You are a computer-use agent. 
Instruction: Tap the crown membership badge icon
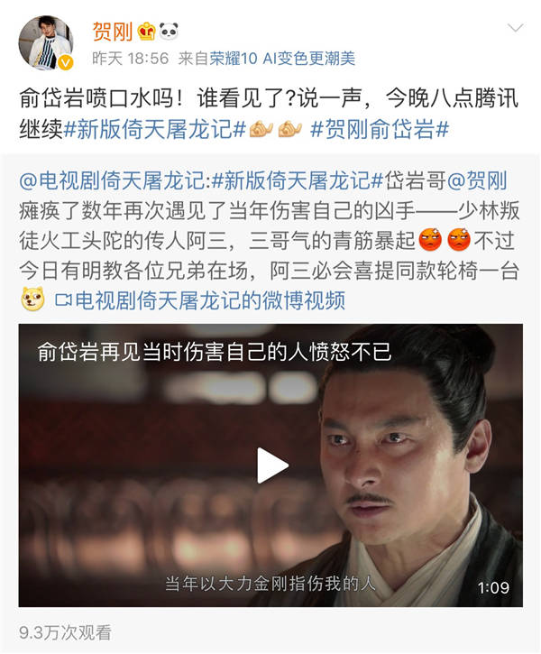pos(146,32)
